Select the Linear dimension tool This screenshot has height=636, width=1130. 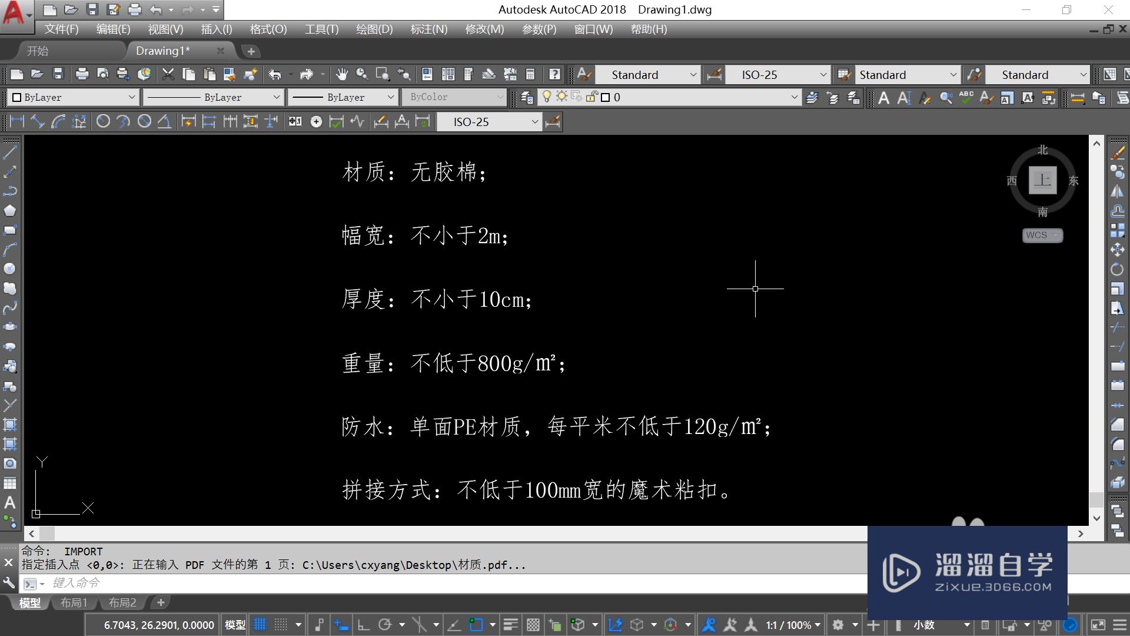17,121
